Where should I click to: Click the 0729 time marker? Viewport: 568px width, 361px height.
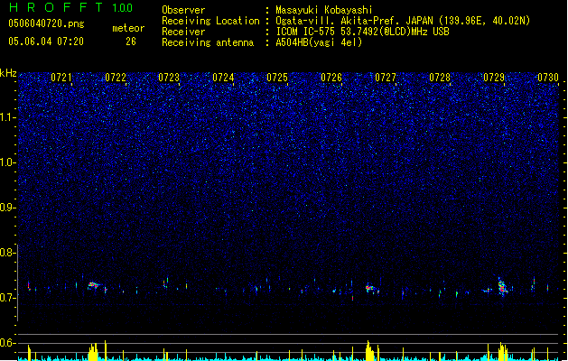pyautogui.click(x=494, y=78)
